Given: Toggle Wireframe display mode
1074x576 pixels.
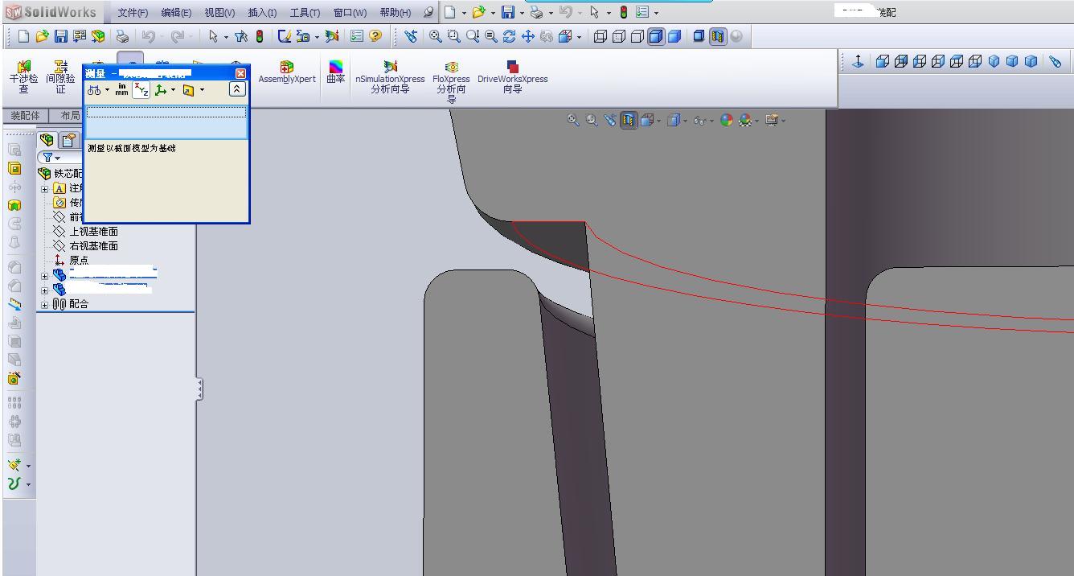Looking at the screenshot, I should (x=600, y=36).
